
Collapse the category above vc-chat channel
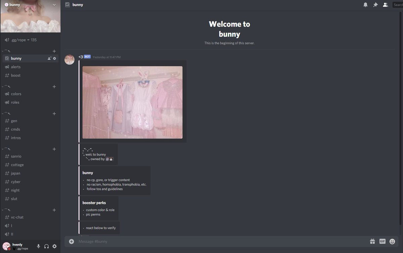pos(6,210)
